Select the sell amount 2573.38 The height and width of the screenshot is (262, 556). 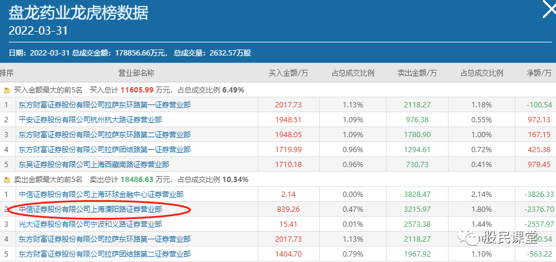tap(417, 224)
